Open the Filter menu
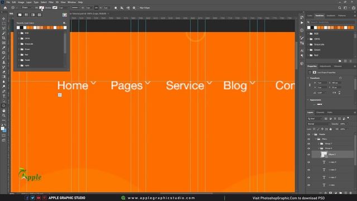Image resolution: width=357 pixels, height=201 pixels. coord(51,2)
